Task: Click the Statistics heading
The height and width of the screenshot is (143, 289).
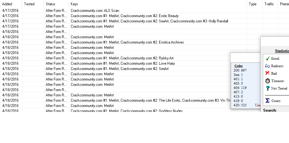Action: point(282,51)
